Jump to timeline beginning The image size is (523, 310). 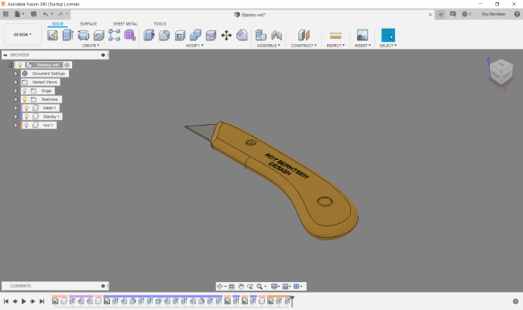pyautogui.click(x=6, y=301)
